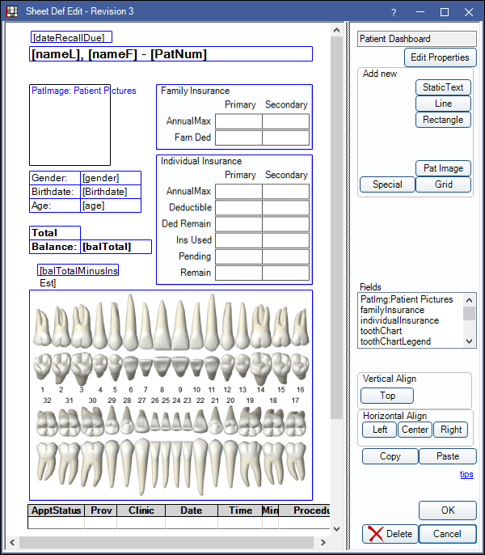Click the Patient Dashboard description field
The width and height of the screenshot is (485, 555).
(x=417, y=39)
